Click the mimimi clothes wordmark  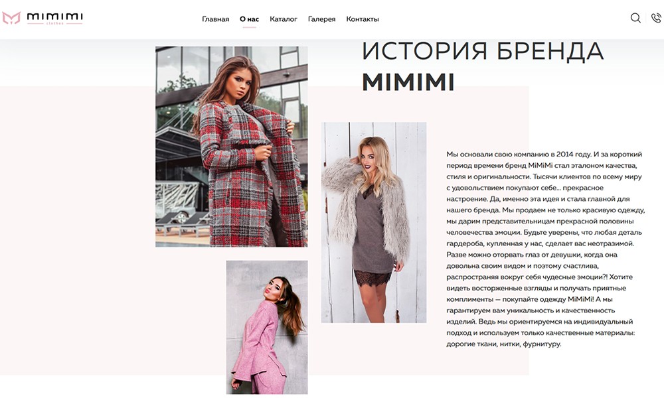pos(54,18)
